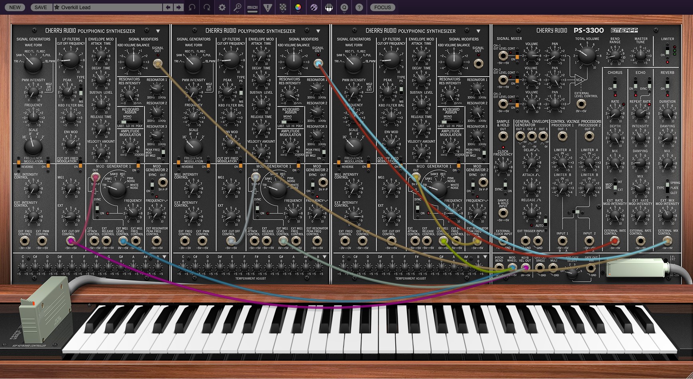Toggle the Limiter ON switch
The image size is (693, 379).
point(667,51)
